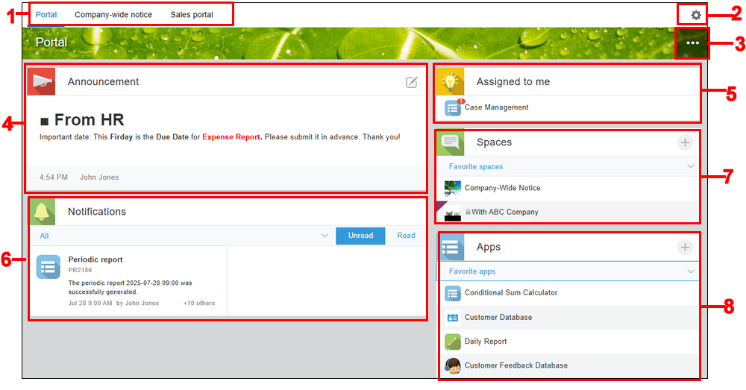
Task: Switch to the Sales portal tab
Action: coord(192,15)
